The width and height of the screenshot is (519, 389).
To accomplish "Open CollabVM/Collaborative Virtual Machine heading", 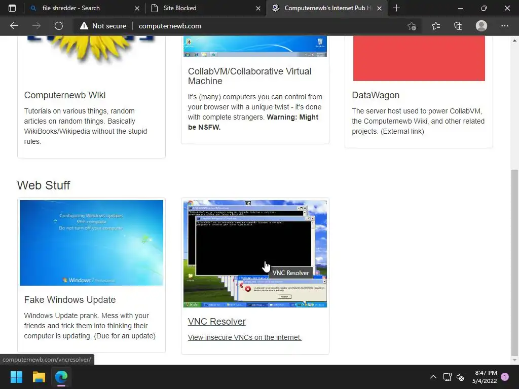I will point(249,76).
